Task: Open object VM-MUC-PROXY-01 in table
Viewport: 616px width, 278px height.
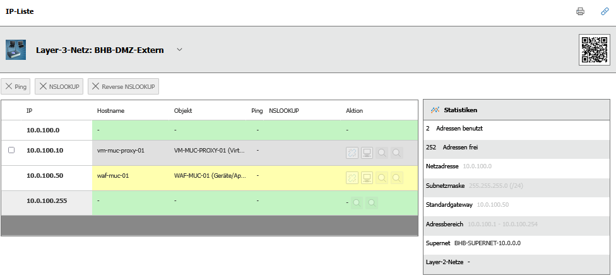Action: click(x=210, y=151)
